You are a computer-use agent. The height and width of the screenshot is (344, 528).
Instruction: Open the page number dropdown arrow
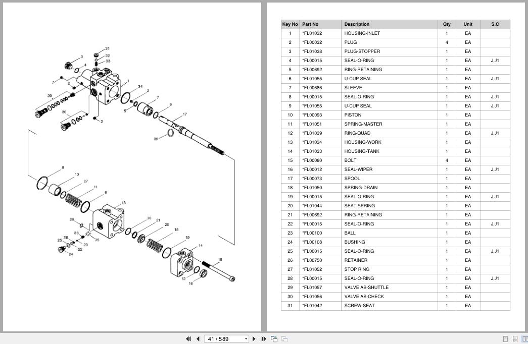(246, 339)
